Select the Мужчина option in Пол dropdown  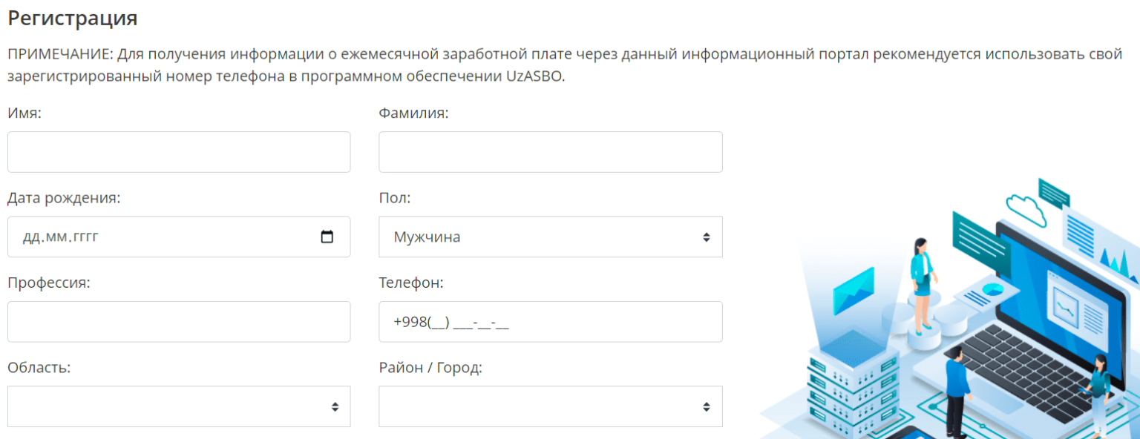point(416,237)
